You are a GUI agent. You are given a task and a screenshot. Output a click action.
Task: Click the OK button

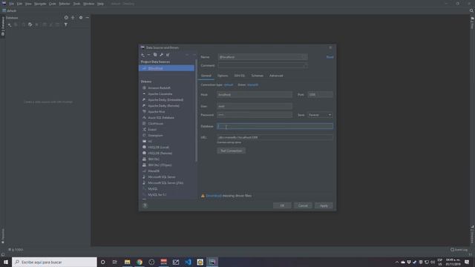tap(282, 205)
